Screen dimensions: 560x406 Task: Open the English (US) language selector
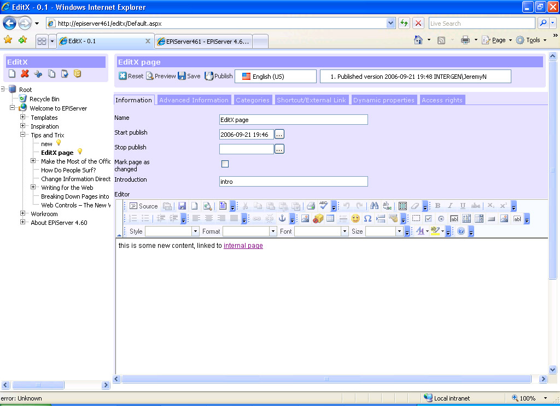[x=276, y=77]
